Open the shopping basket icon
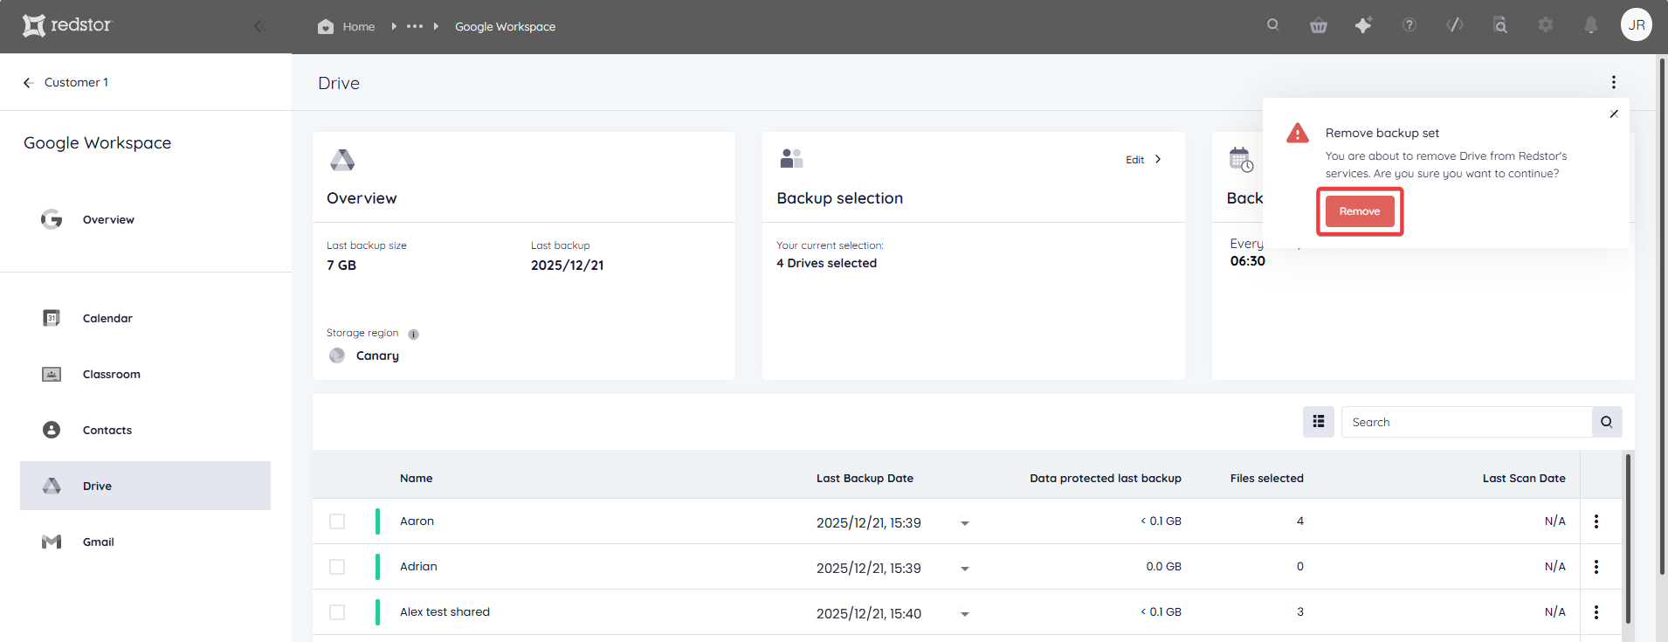Viewport: 1668px width, 642px height. (1319, 25)
